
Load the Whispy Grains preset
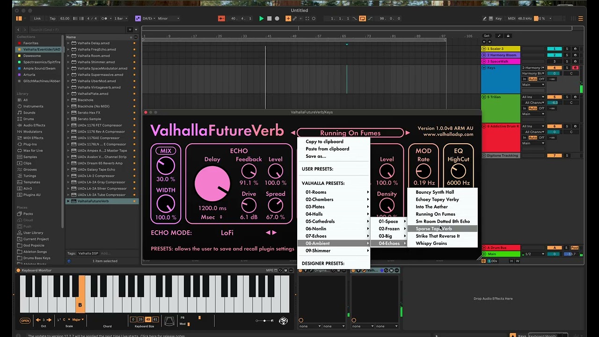(x=442, y=243)
